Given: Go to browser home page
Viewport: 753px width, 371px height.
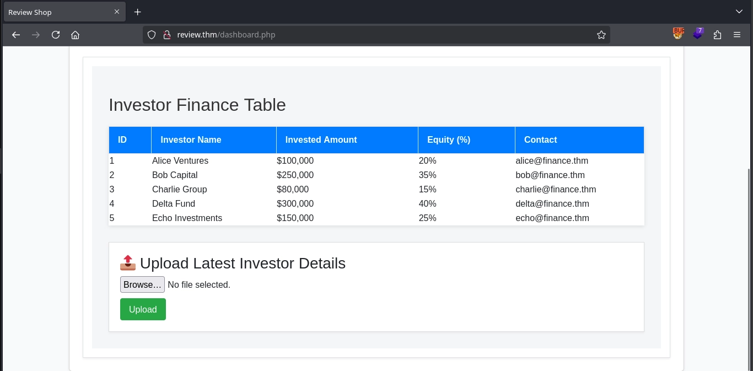Looking at the screenshot, I should click(76, 35).
